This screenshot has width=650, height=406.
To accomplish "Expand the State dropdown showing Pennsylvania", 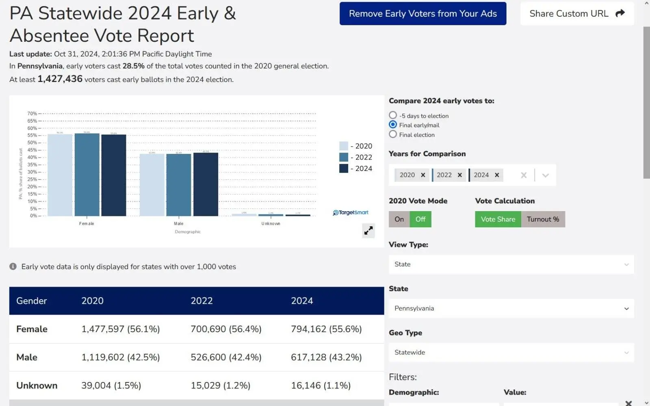I will coord(511,309).
